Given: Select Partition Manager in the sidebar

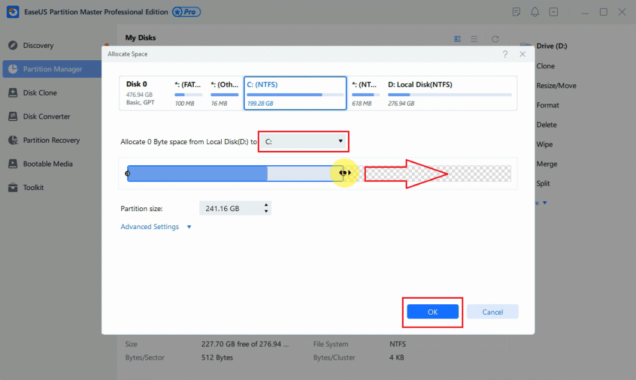Looking at the screenshot, I should pos(52,69).
